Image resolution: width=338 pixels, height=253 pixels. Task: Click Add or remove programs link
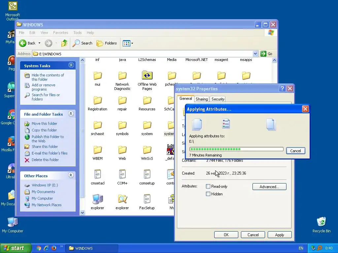tap(43, 87)
